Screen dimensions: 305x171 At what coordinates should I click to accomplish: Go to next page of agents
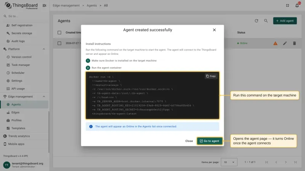pos(286,162)
